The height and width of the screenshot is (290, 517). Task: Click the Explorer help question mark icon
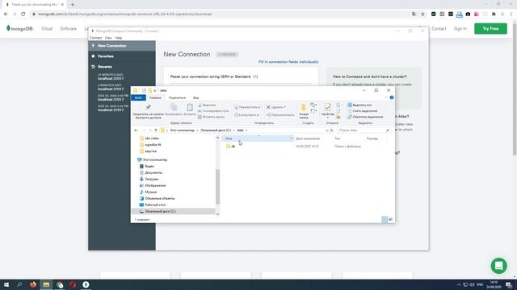pos(392,97)
